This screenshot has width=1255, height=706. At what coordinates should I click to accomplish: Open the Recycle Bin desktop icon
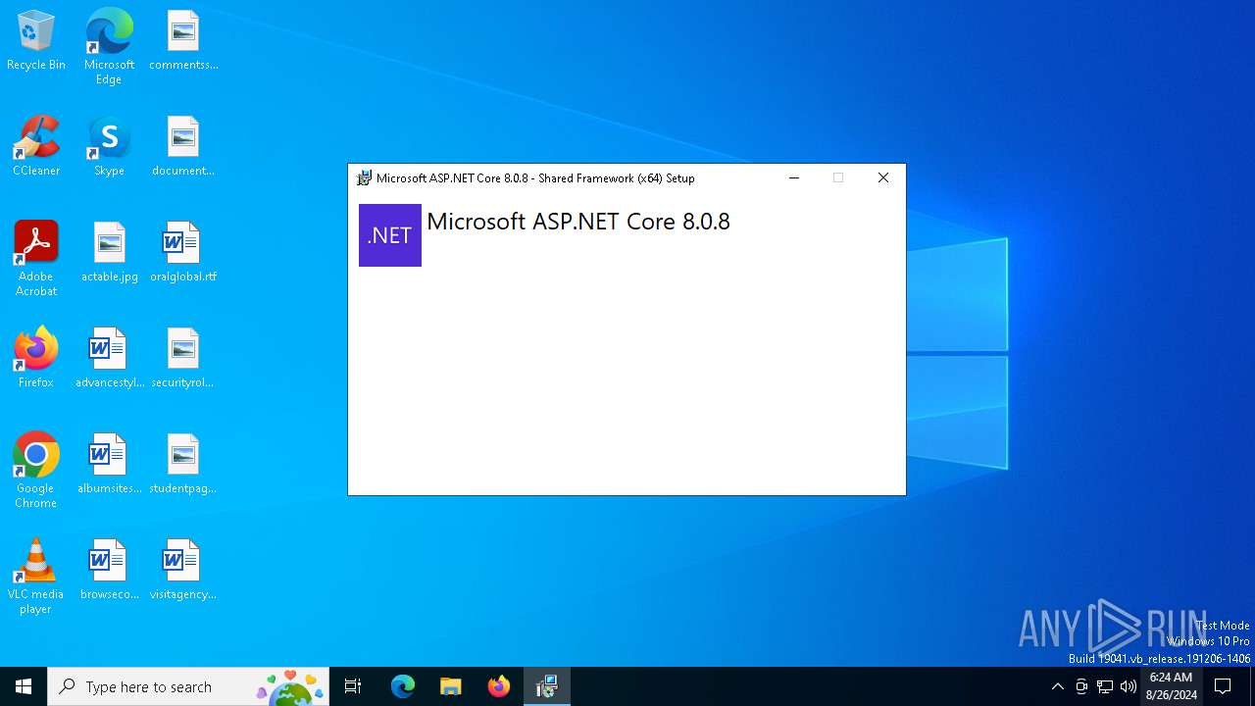pyautogui.click(x=36, y=41)
